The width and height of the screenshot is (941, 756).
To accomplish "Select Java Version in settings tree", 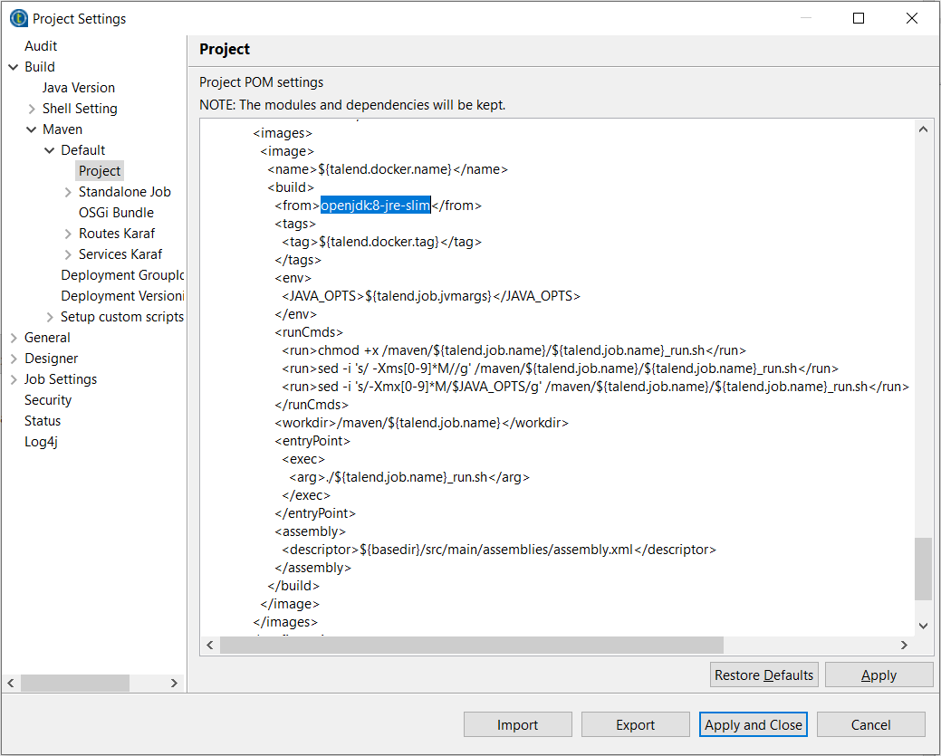I will coord(78,88).
